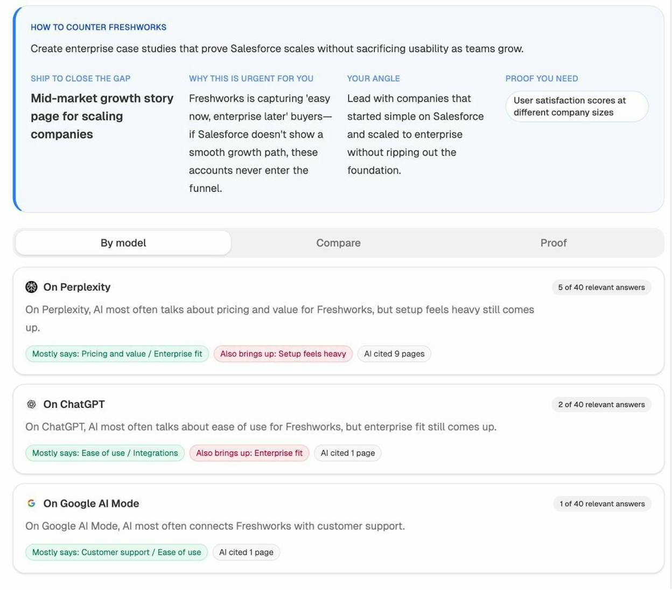This screenshot has width=672, height=592.
Task: Click 'Also brings up: Setup feels heavy' tag
Action: (x=283, y=354)
